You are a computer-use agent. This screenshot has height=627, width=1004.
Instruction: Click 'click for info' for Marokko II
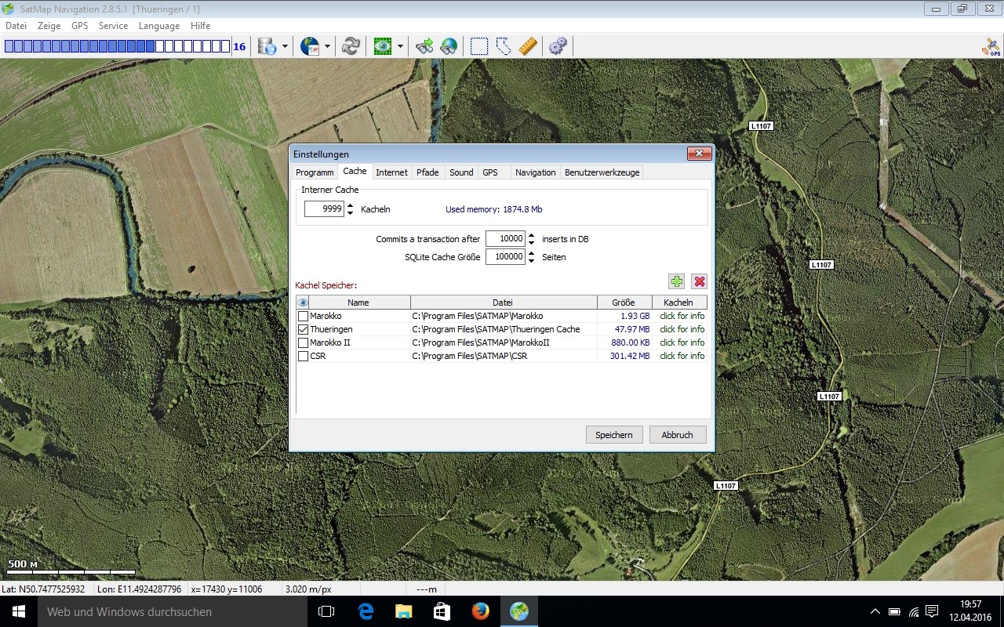point(681,342)
